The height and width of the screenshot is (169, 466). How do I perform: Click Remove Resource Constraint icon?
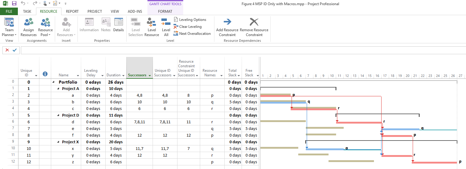254,22
